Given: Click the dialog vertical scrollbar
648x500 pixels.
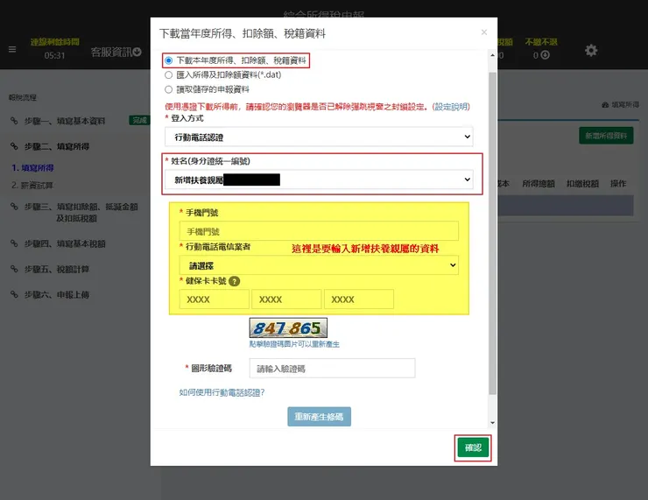Looking at the screenshot, I should click(x=492, y=234).
